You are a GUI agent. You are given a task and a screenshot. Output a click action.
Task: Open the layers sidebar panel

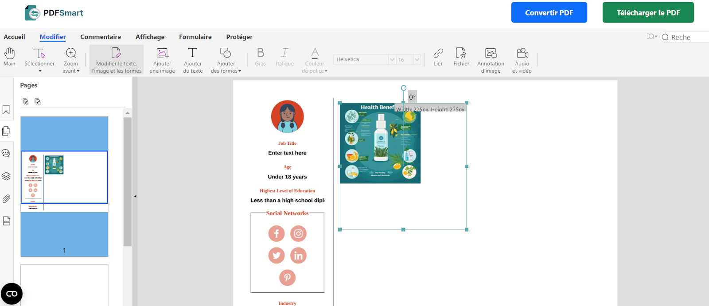click(6, 176)
